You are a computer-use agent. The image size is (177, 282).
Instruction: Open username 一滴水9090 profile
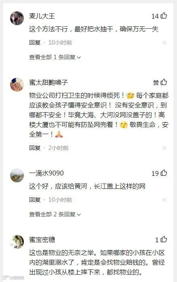click(46, 173)
